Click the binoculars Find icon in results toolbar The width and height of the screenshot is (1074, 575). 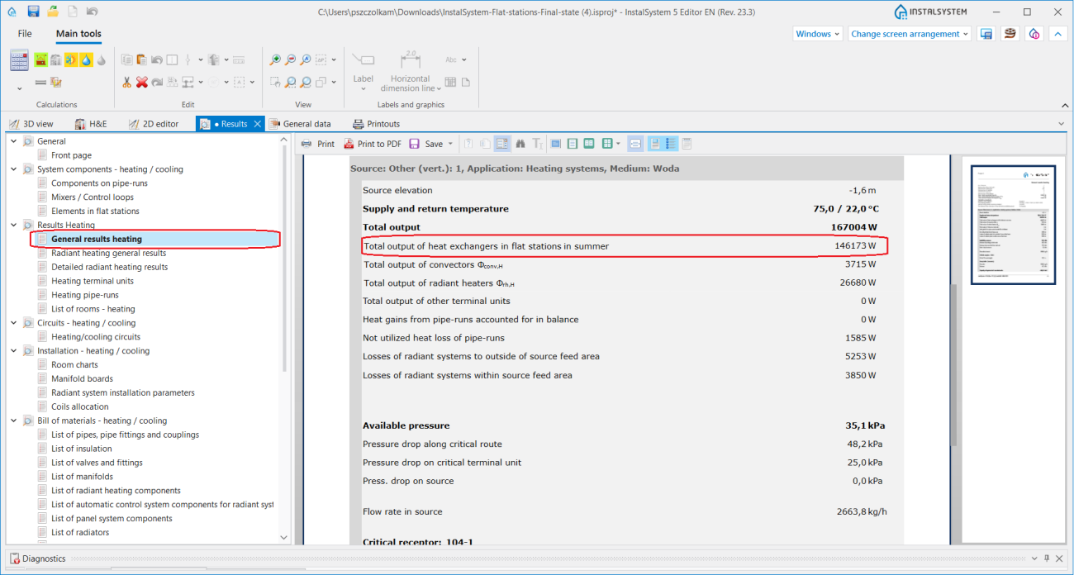(x=520, y=144)
